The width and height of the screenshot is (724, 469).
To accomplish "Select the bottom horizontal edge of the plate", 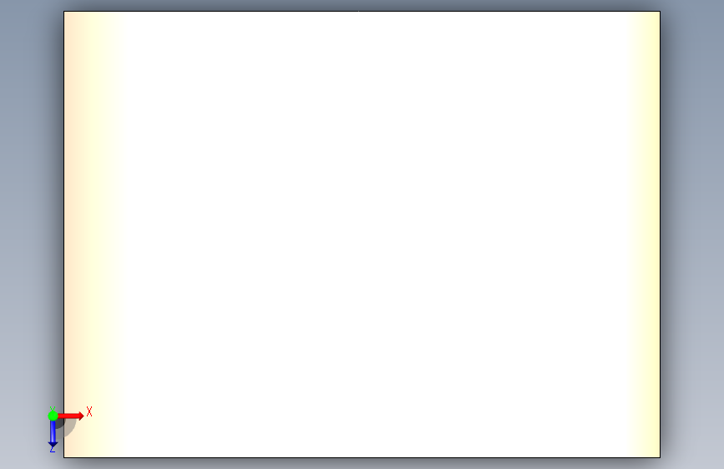I will click(362, 457).
